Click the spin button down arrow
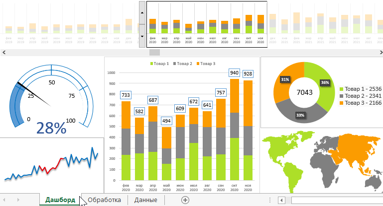Image resolution: width=383 pixels, height=206 pixels. pyautogui.click(x=142, y=36)
